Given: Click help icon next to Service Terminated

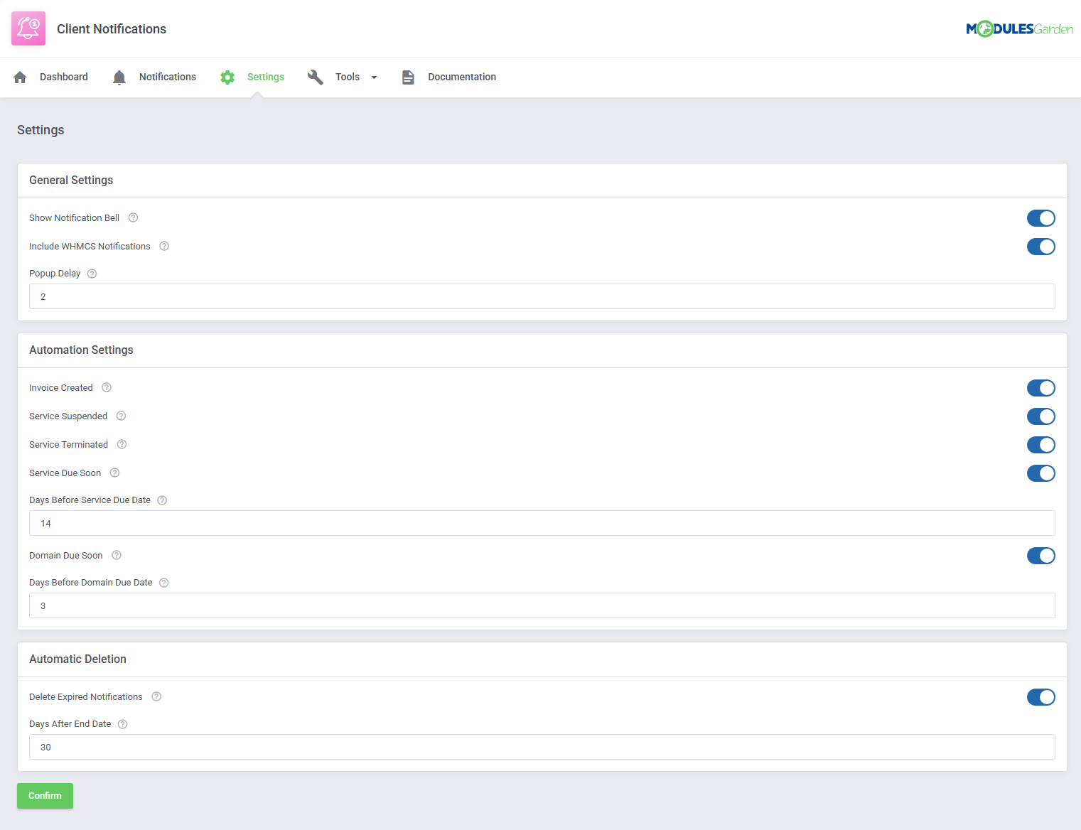Looking at the screenshot, I should [x=122, y=444].
